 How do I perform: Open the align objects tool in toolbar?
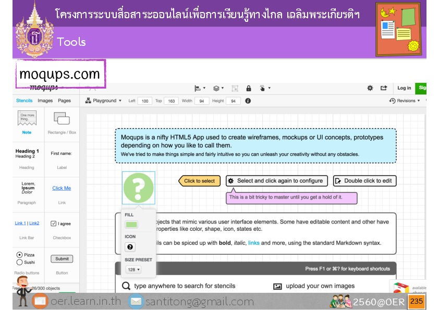[200, 89]
